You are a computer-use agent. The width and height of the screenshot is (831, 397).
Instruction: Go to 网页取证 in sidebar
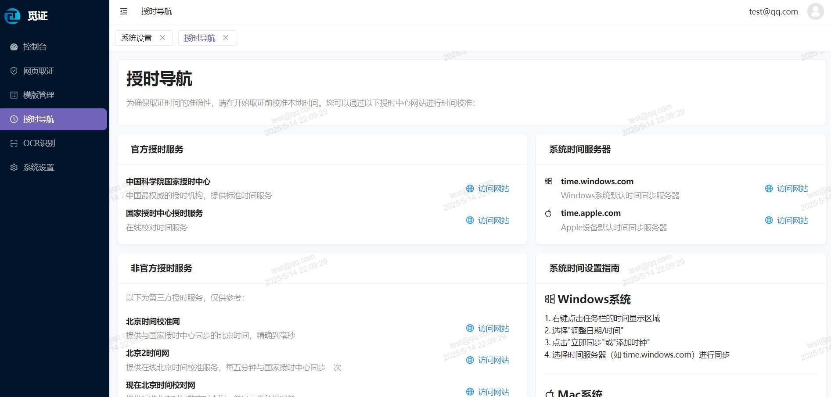pos(39,71)
